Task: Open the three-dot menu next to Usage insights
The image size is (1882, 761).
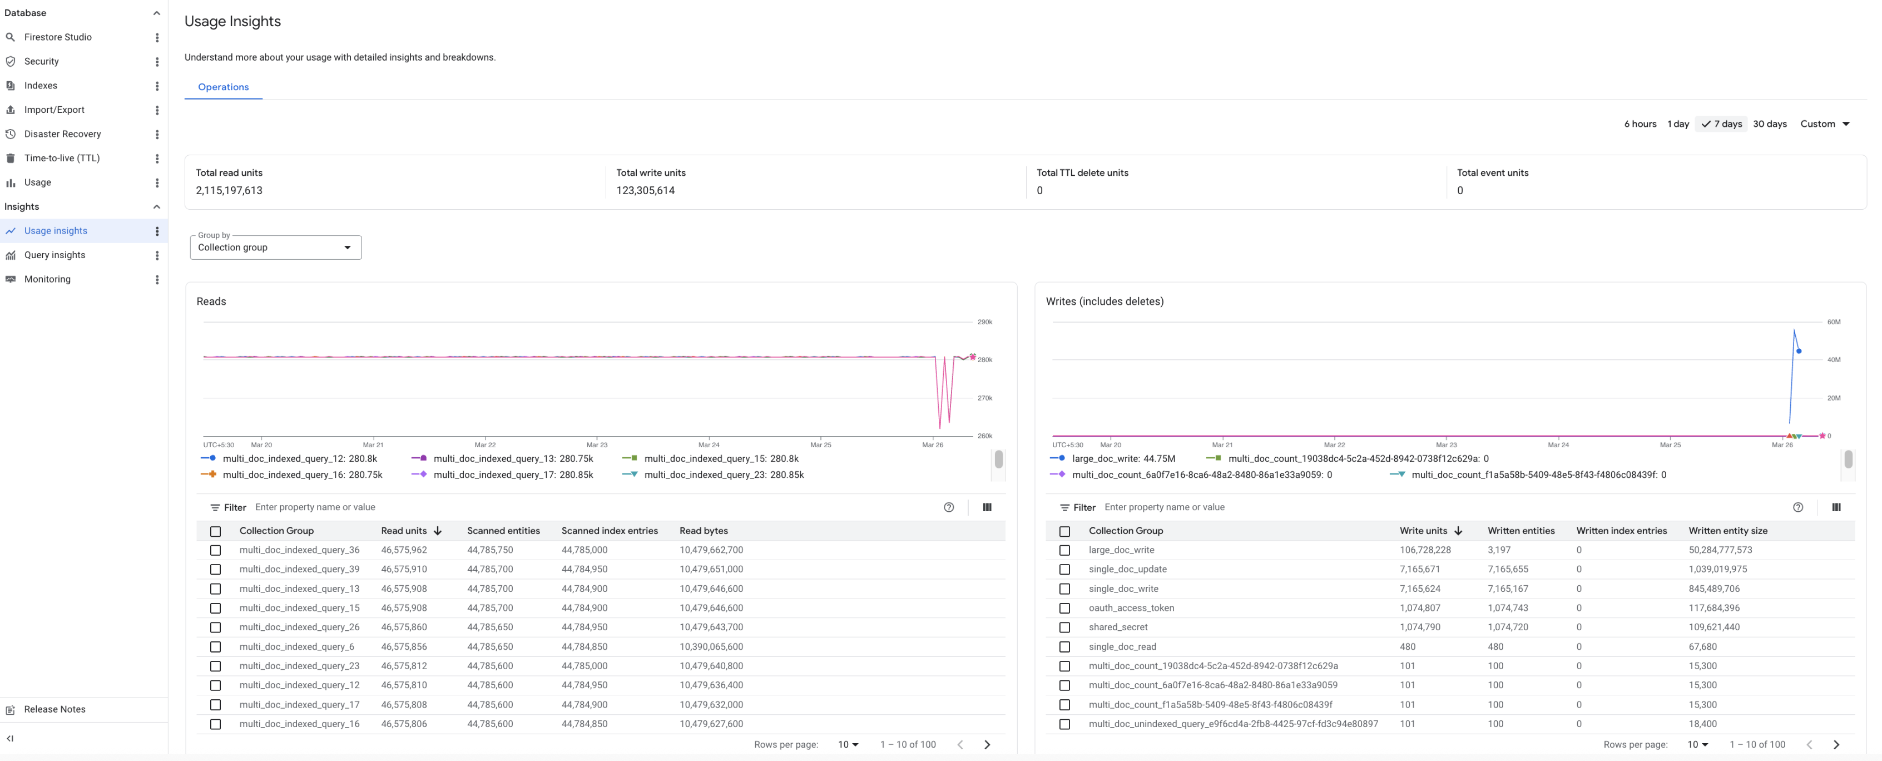Action: tap(157, 231)
